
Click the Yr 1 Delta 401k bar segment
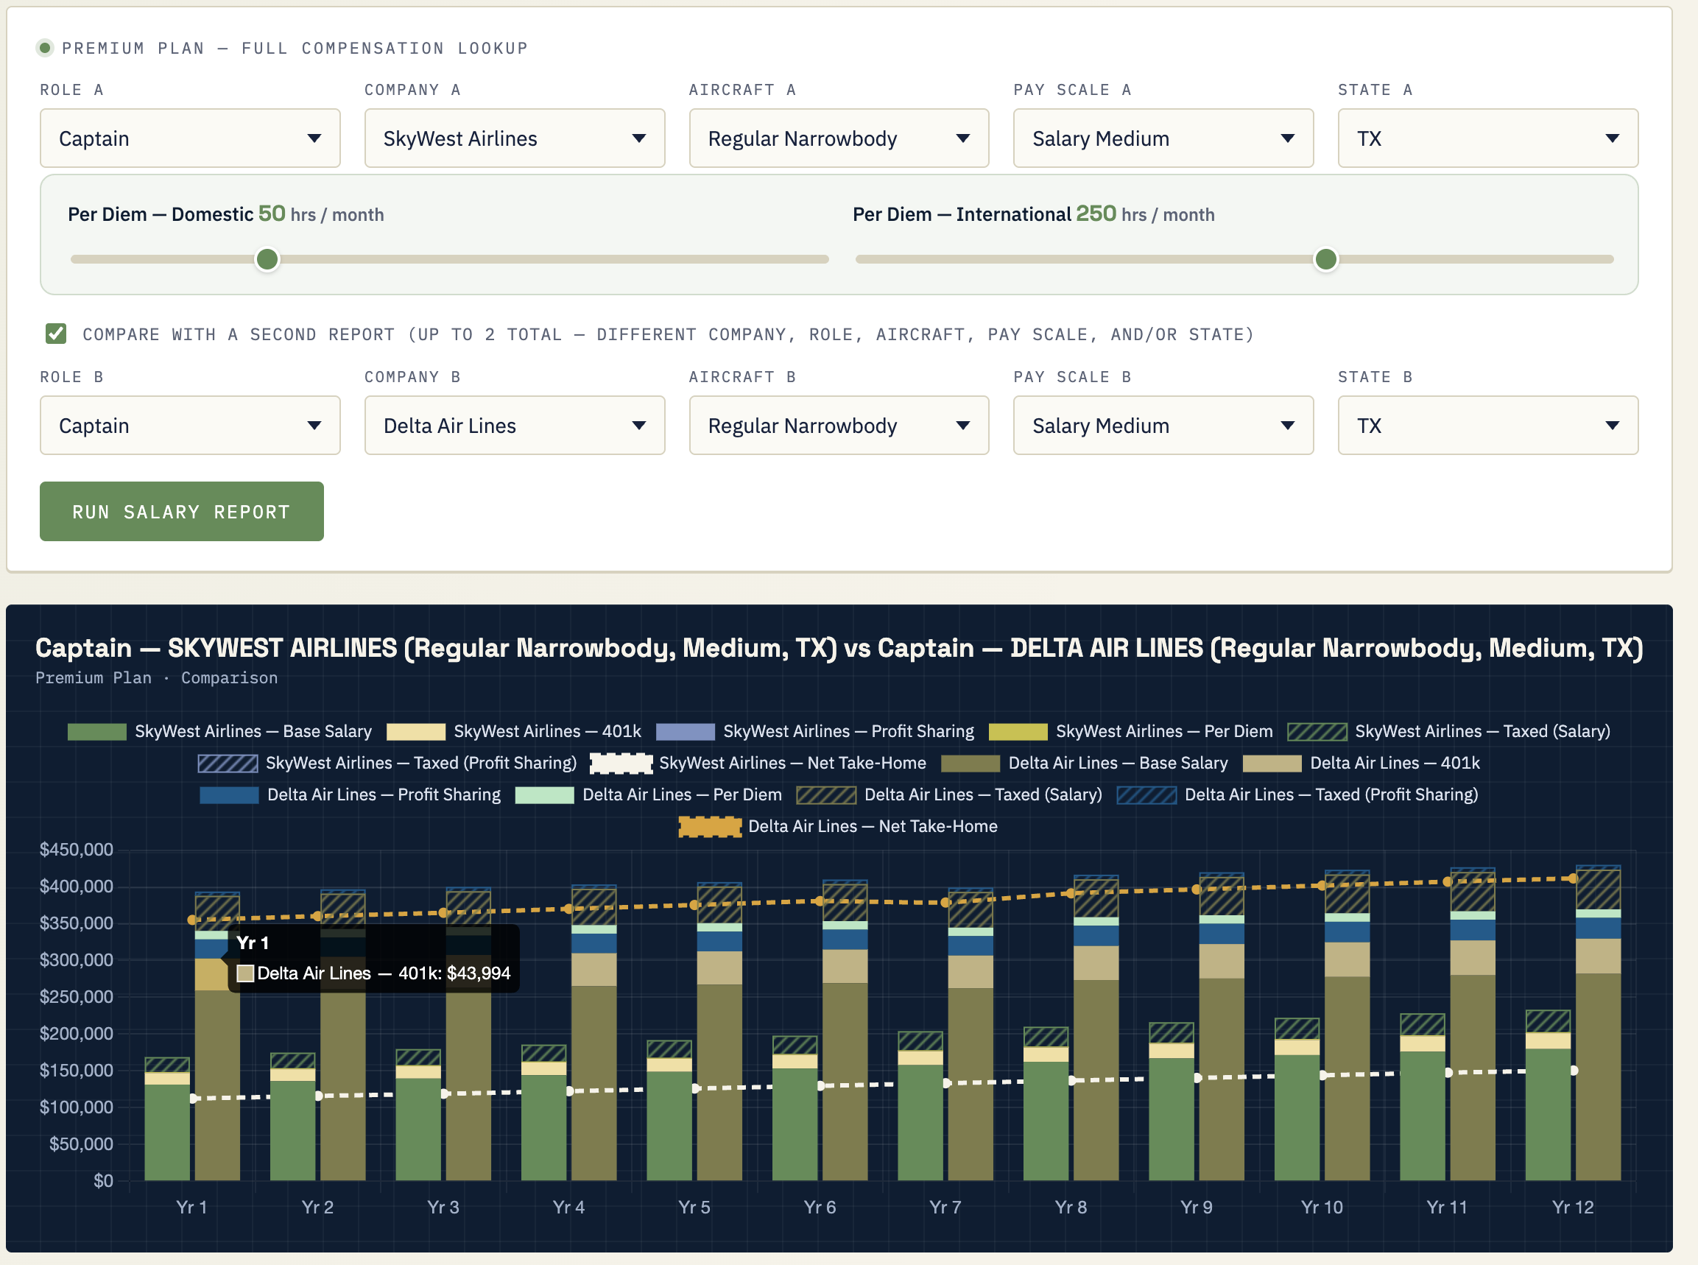click(x=213, y=974)
